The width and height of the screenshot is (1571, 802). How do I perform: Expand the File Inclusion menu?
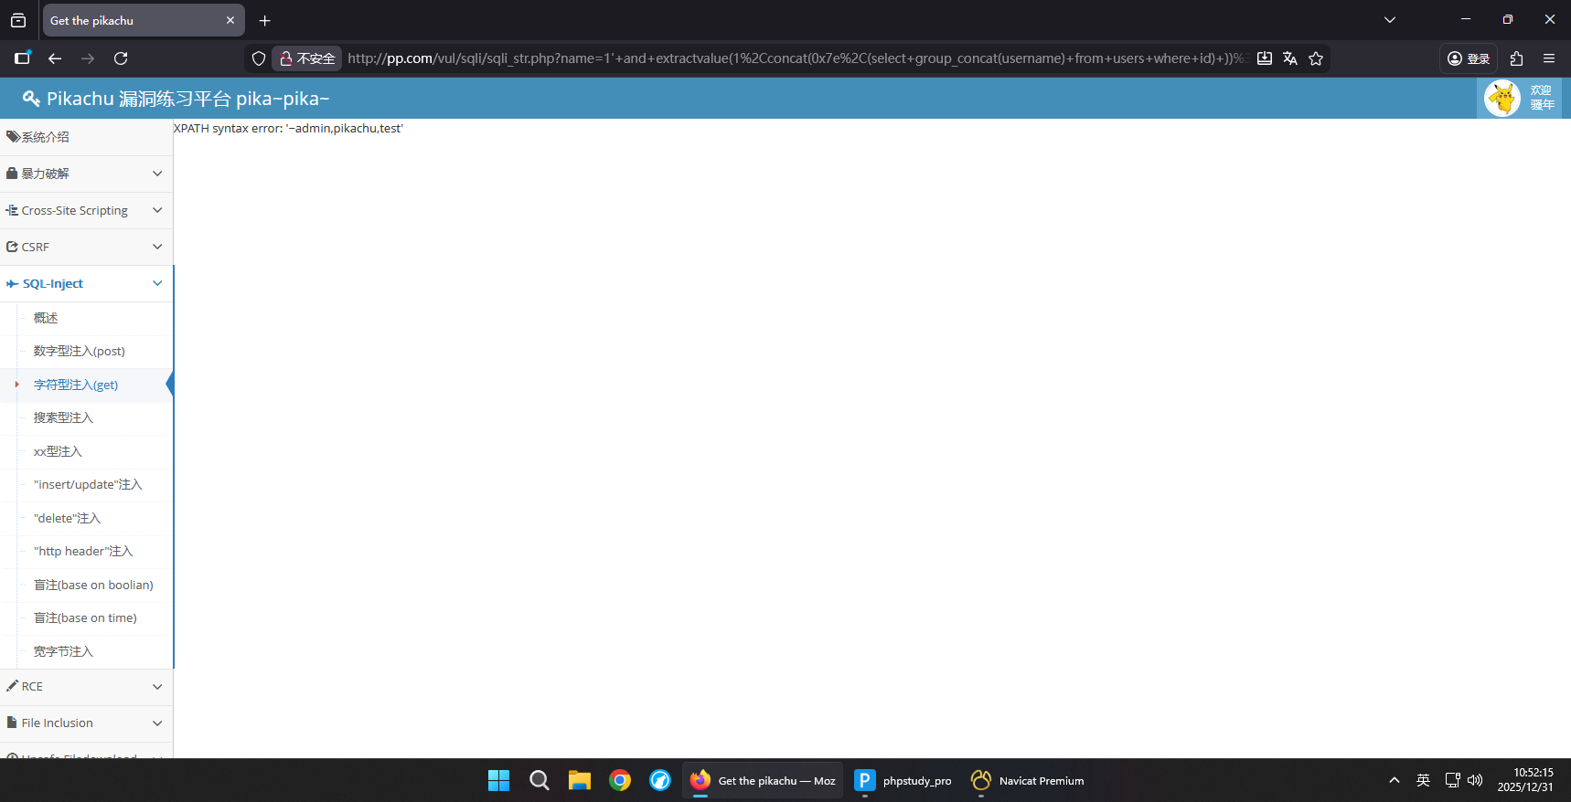(86, 723)
